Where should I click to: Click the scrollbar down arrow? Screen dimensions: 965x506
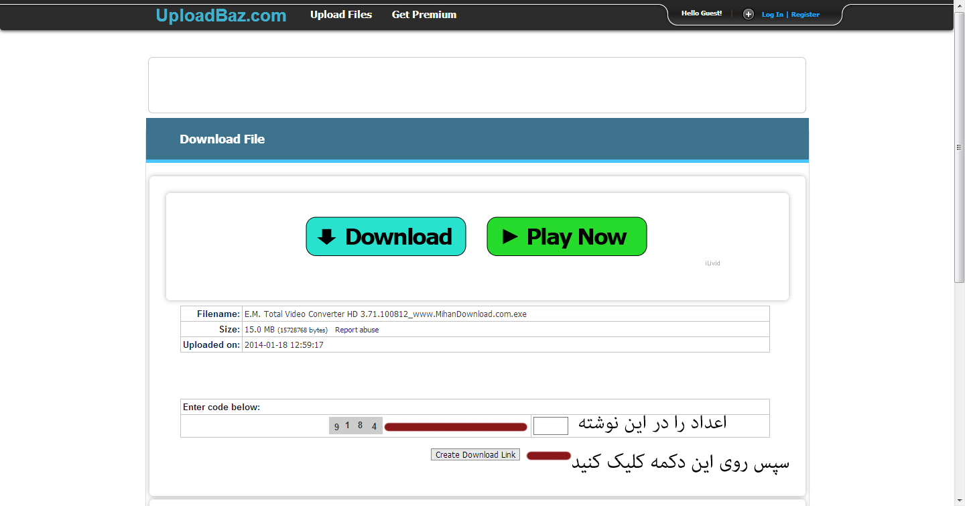[959, 500]
